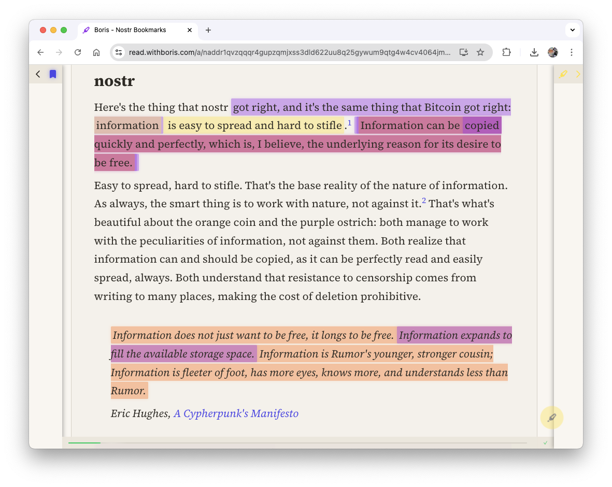Viewport: 612px width, 487px height.
Task: Open the Chrome three-dot menu
Action: (572, 52)
